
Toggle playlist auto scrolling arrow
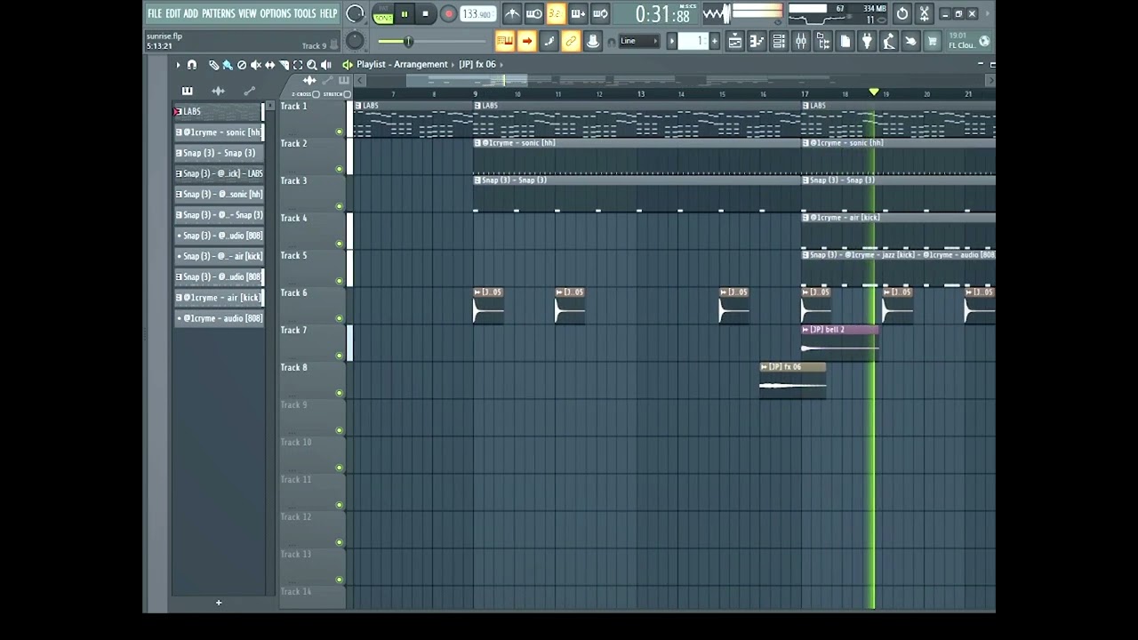pos(527,41)
